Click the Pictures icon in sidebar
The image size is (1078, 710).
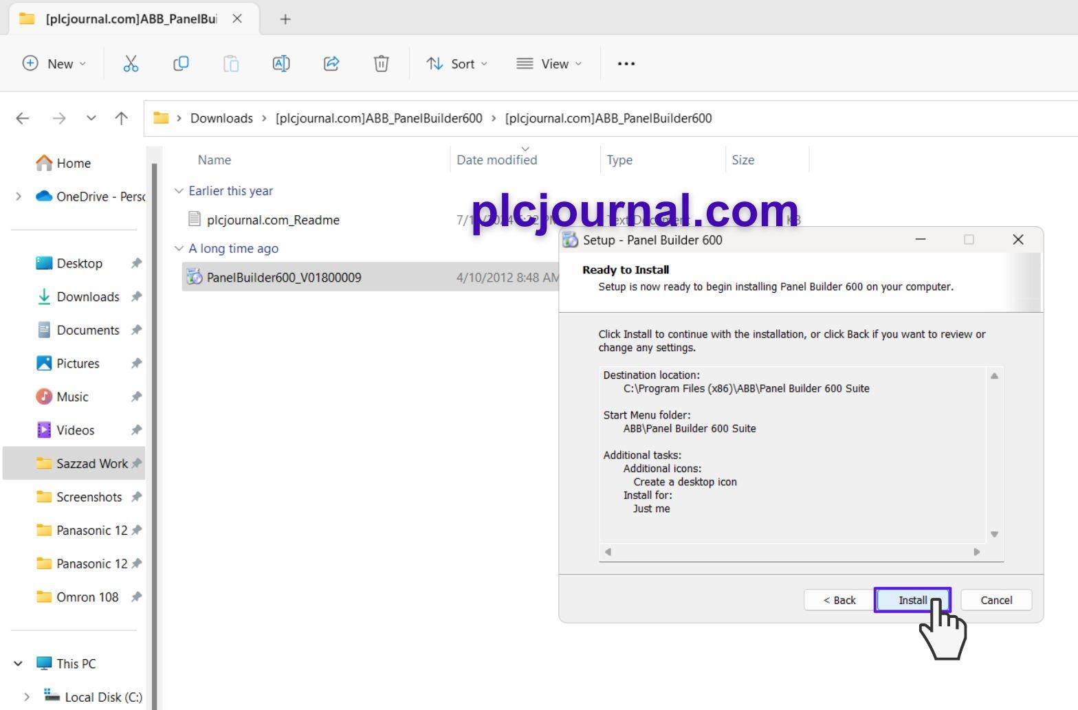click(44, 363)
